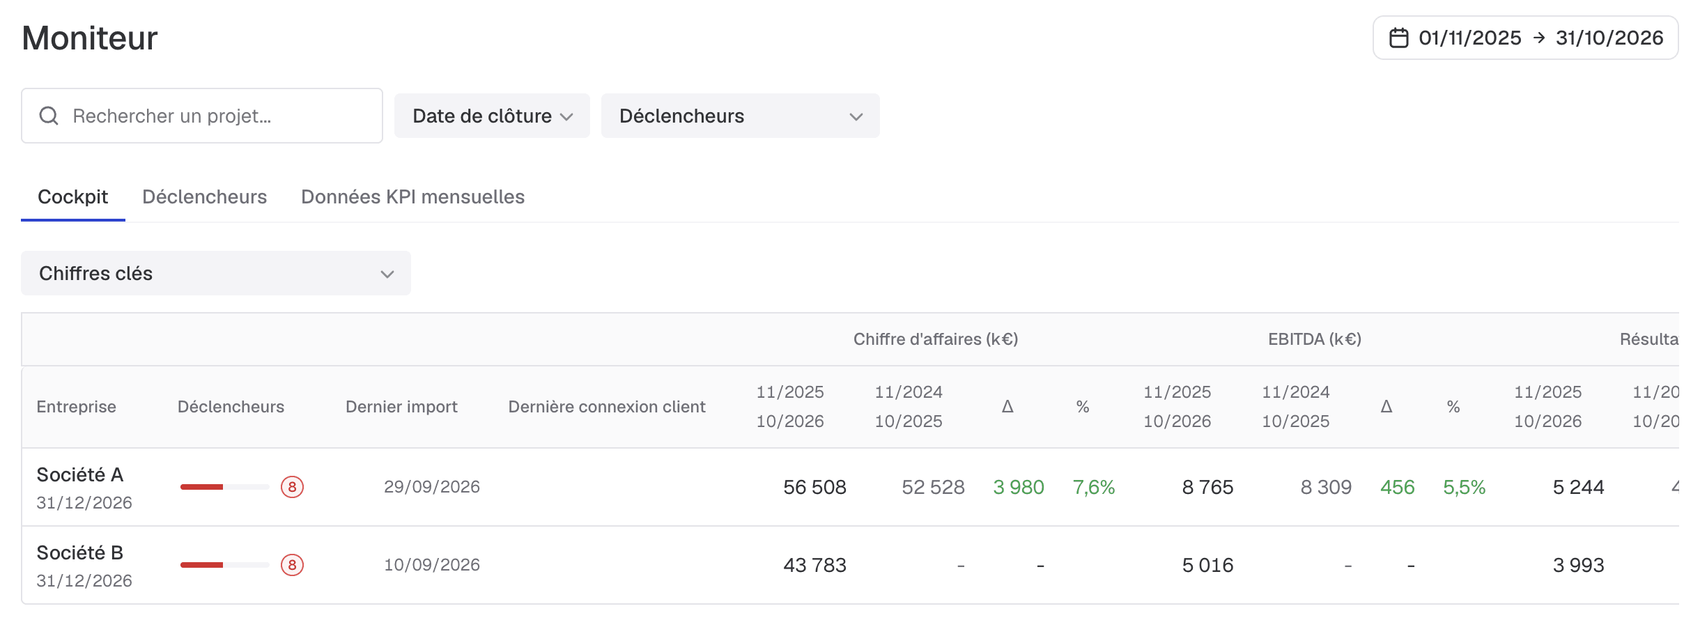Sort by the Entreprise column header
Viewport: 1707px width, 620px height.
point(76,407)
